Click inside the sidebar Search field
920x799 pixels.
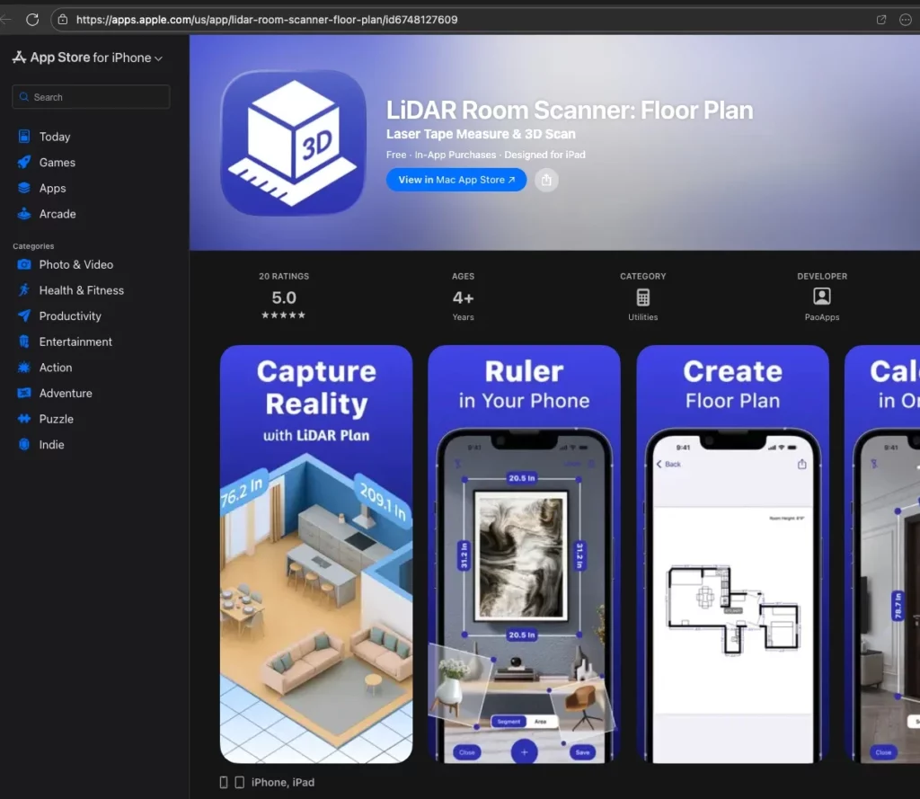[90, 96]
